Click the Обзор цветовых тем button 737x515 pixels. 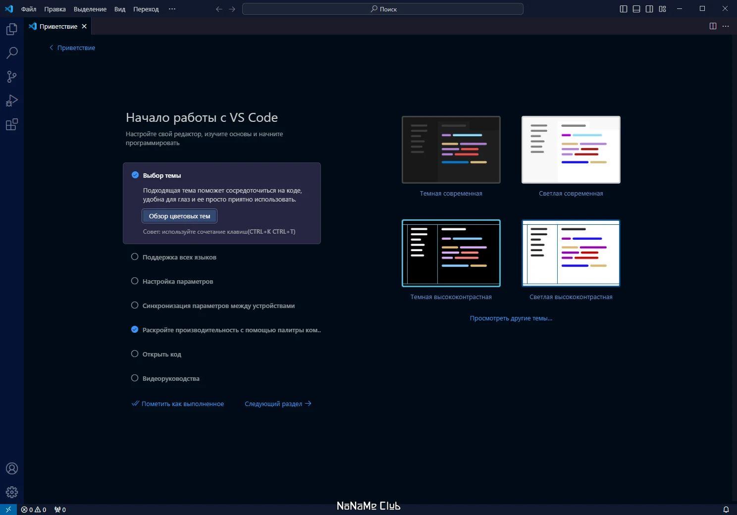click(180, 216)
